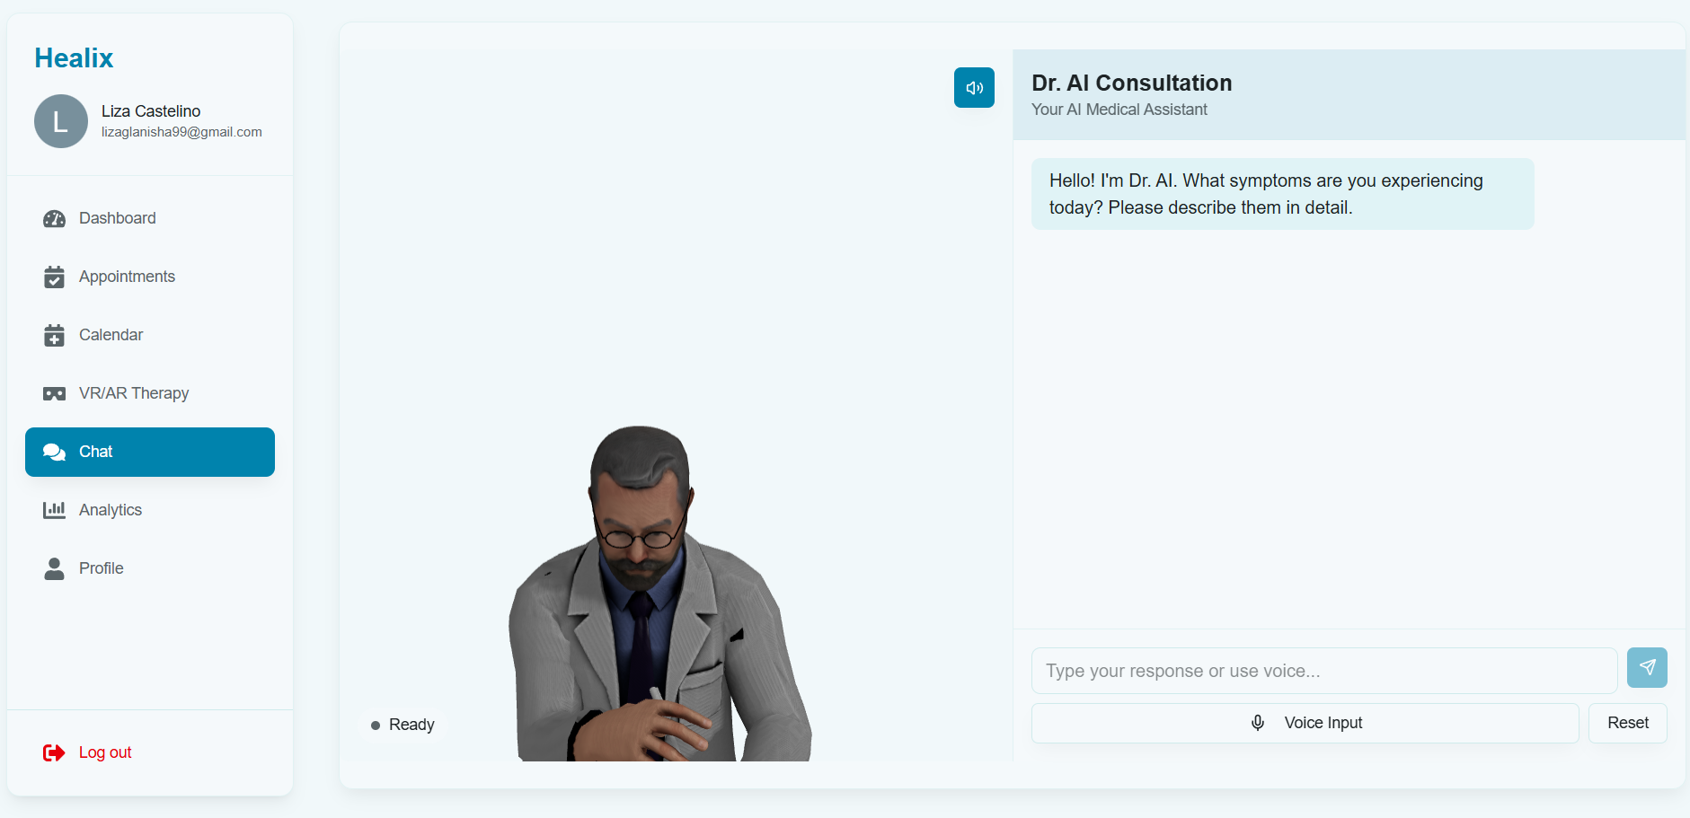1690x818 pixels.
Task: Click the microphone icon in Voice Input
Action: coord(1258,723)
